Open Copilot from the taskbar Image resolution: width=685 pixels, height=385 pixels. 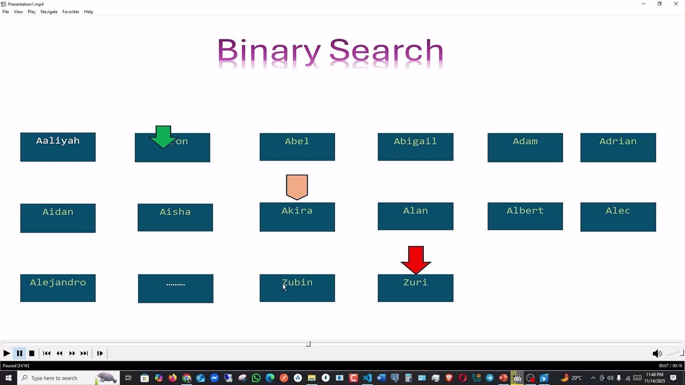click(158, 378)
